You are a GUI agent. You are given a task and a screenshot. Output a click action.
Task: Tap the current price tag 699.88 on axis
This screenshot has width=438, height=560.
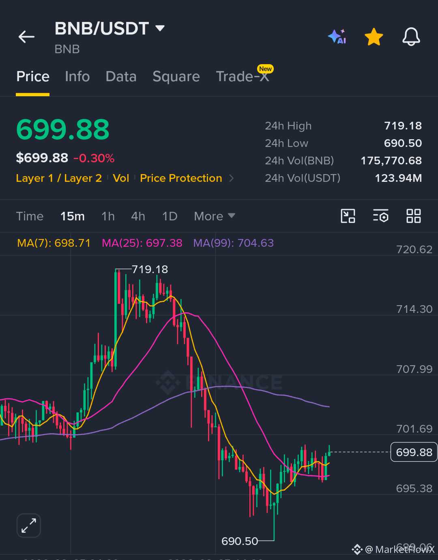(414, 452)
